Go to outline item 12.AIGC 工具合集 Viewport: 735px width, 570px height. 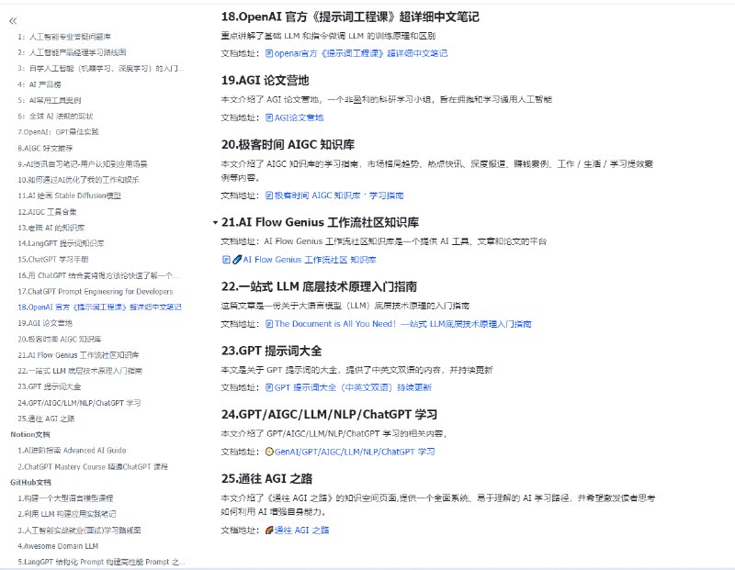coord(47,212)
